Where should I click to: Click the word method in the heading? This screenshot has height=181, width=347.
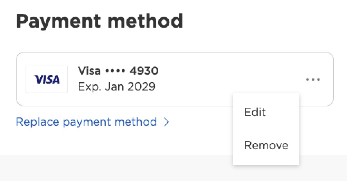point(145,21)
